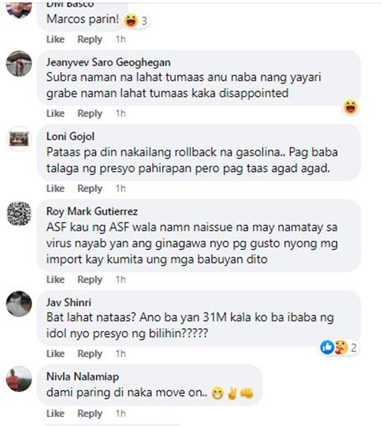Open Nivla Nalamiap's profile picture
Image resolution: width=382 pixels, height=426 pixels.
(19, 379)
